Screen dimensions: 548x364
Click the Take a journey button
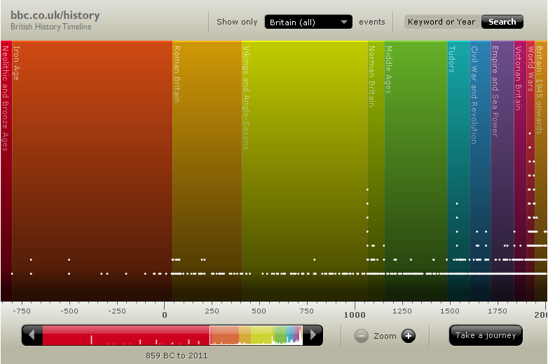click(x=486, y=335)
